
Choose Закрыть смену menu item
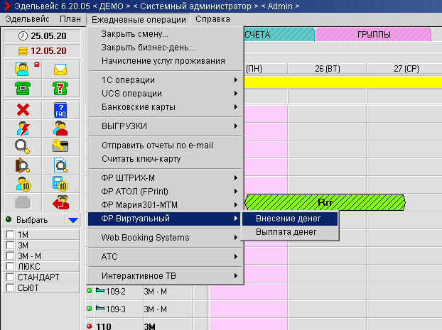coord(134,34)
